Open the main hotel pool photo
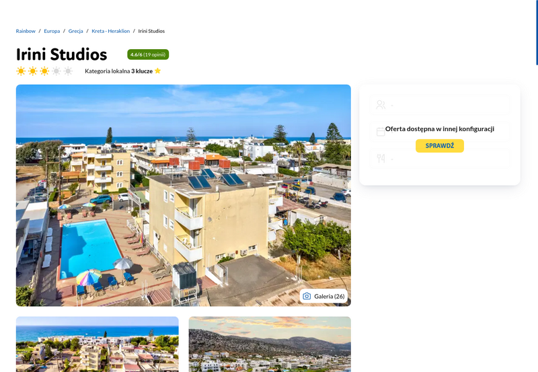 click(x=183, y=195)
